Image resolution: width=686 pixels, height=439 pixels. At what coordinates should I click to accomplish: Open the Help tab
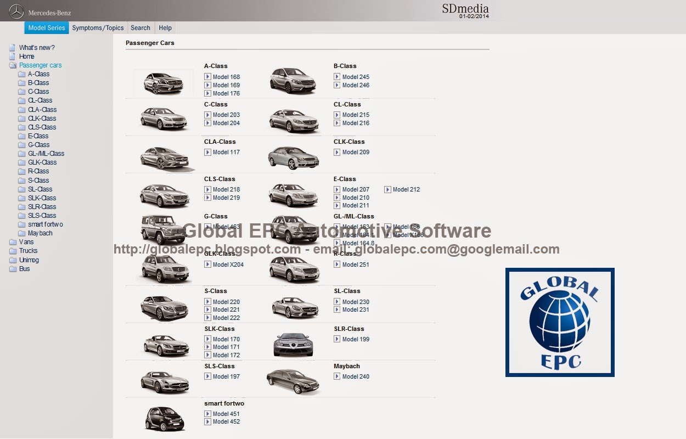(x=165, y=28)
